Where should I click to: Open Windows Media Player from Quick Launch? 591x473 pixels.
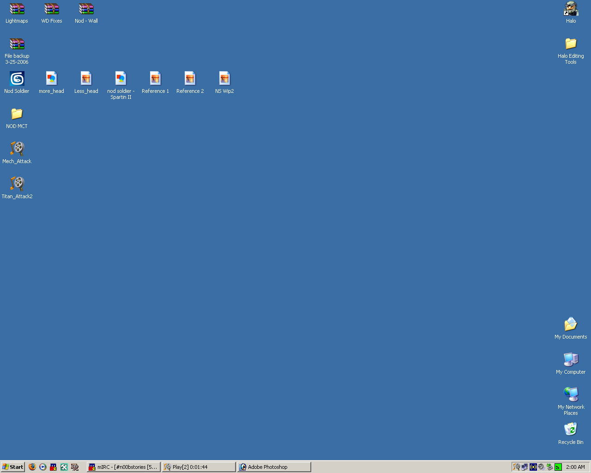pos(43,467)
